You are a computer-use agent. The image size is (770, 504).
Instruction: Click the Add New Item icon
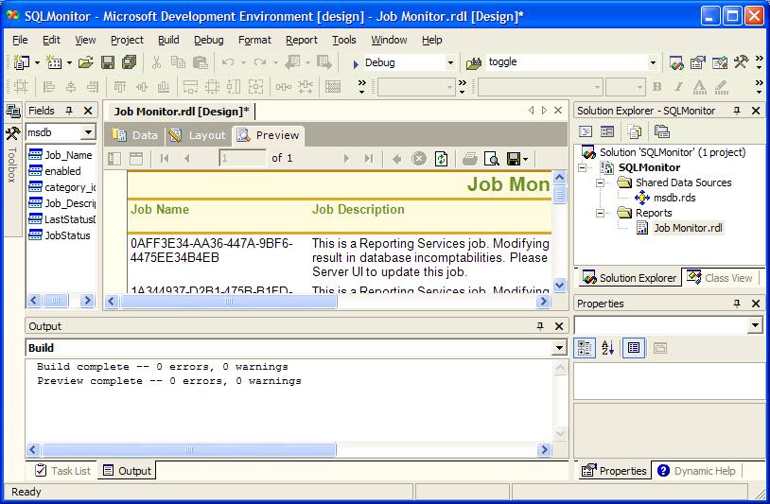[x=54, y=62]
